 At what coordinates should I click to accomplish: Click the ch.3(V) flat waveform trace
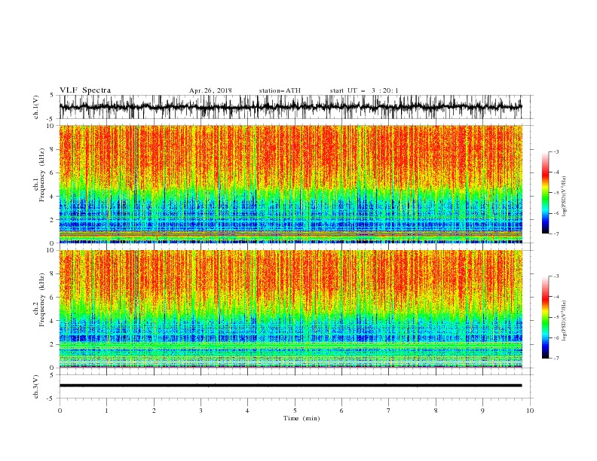(x=290, y=386)
